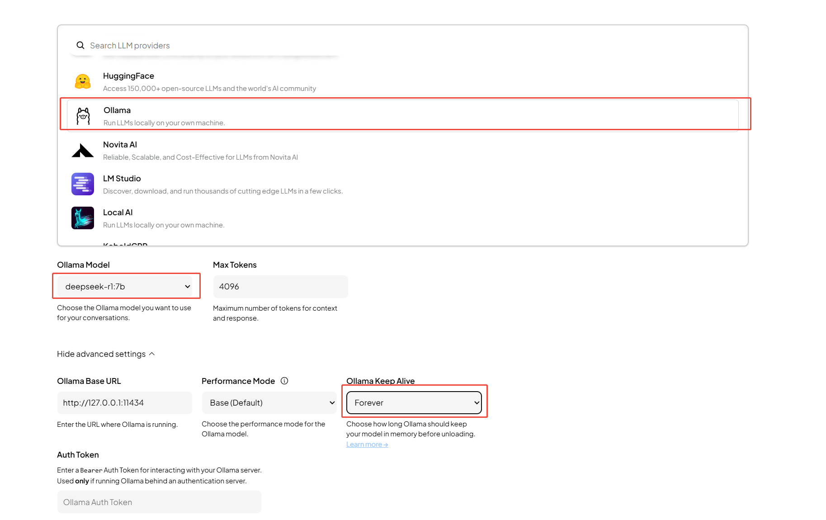Click the Max Tokens label
Viewport: 826px width, 520px height.
click(235, 265)
